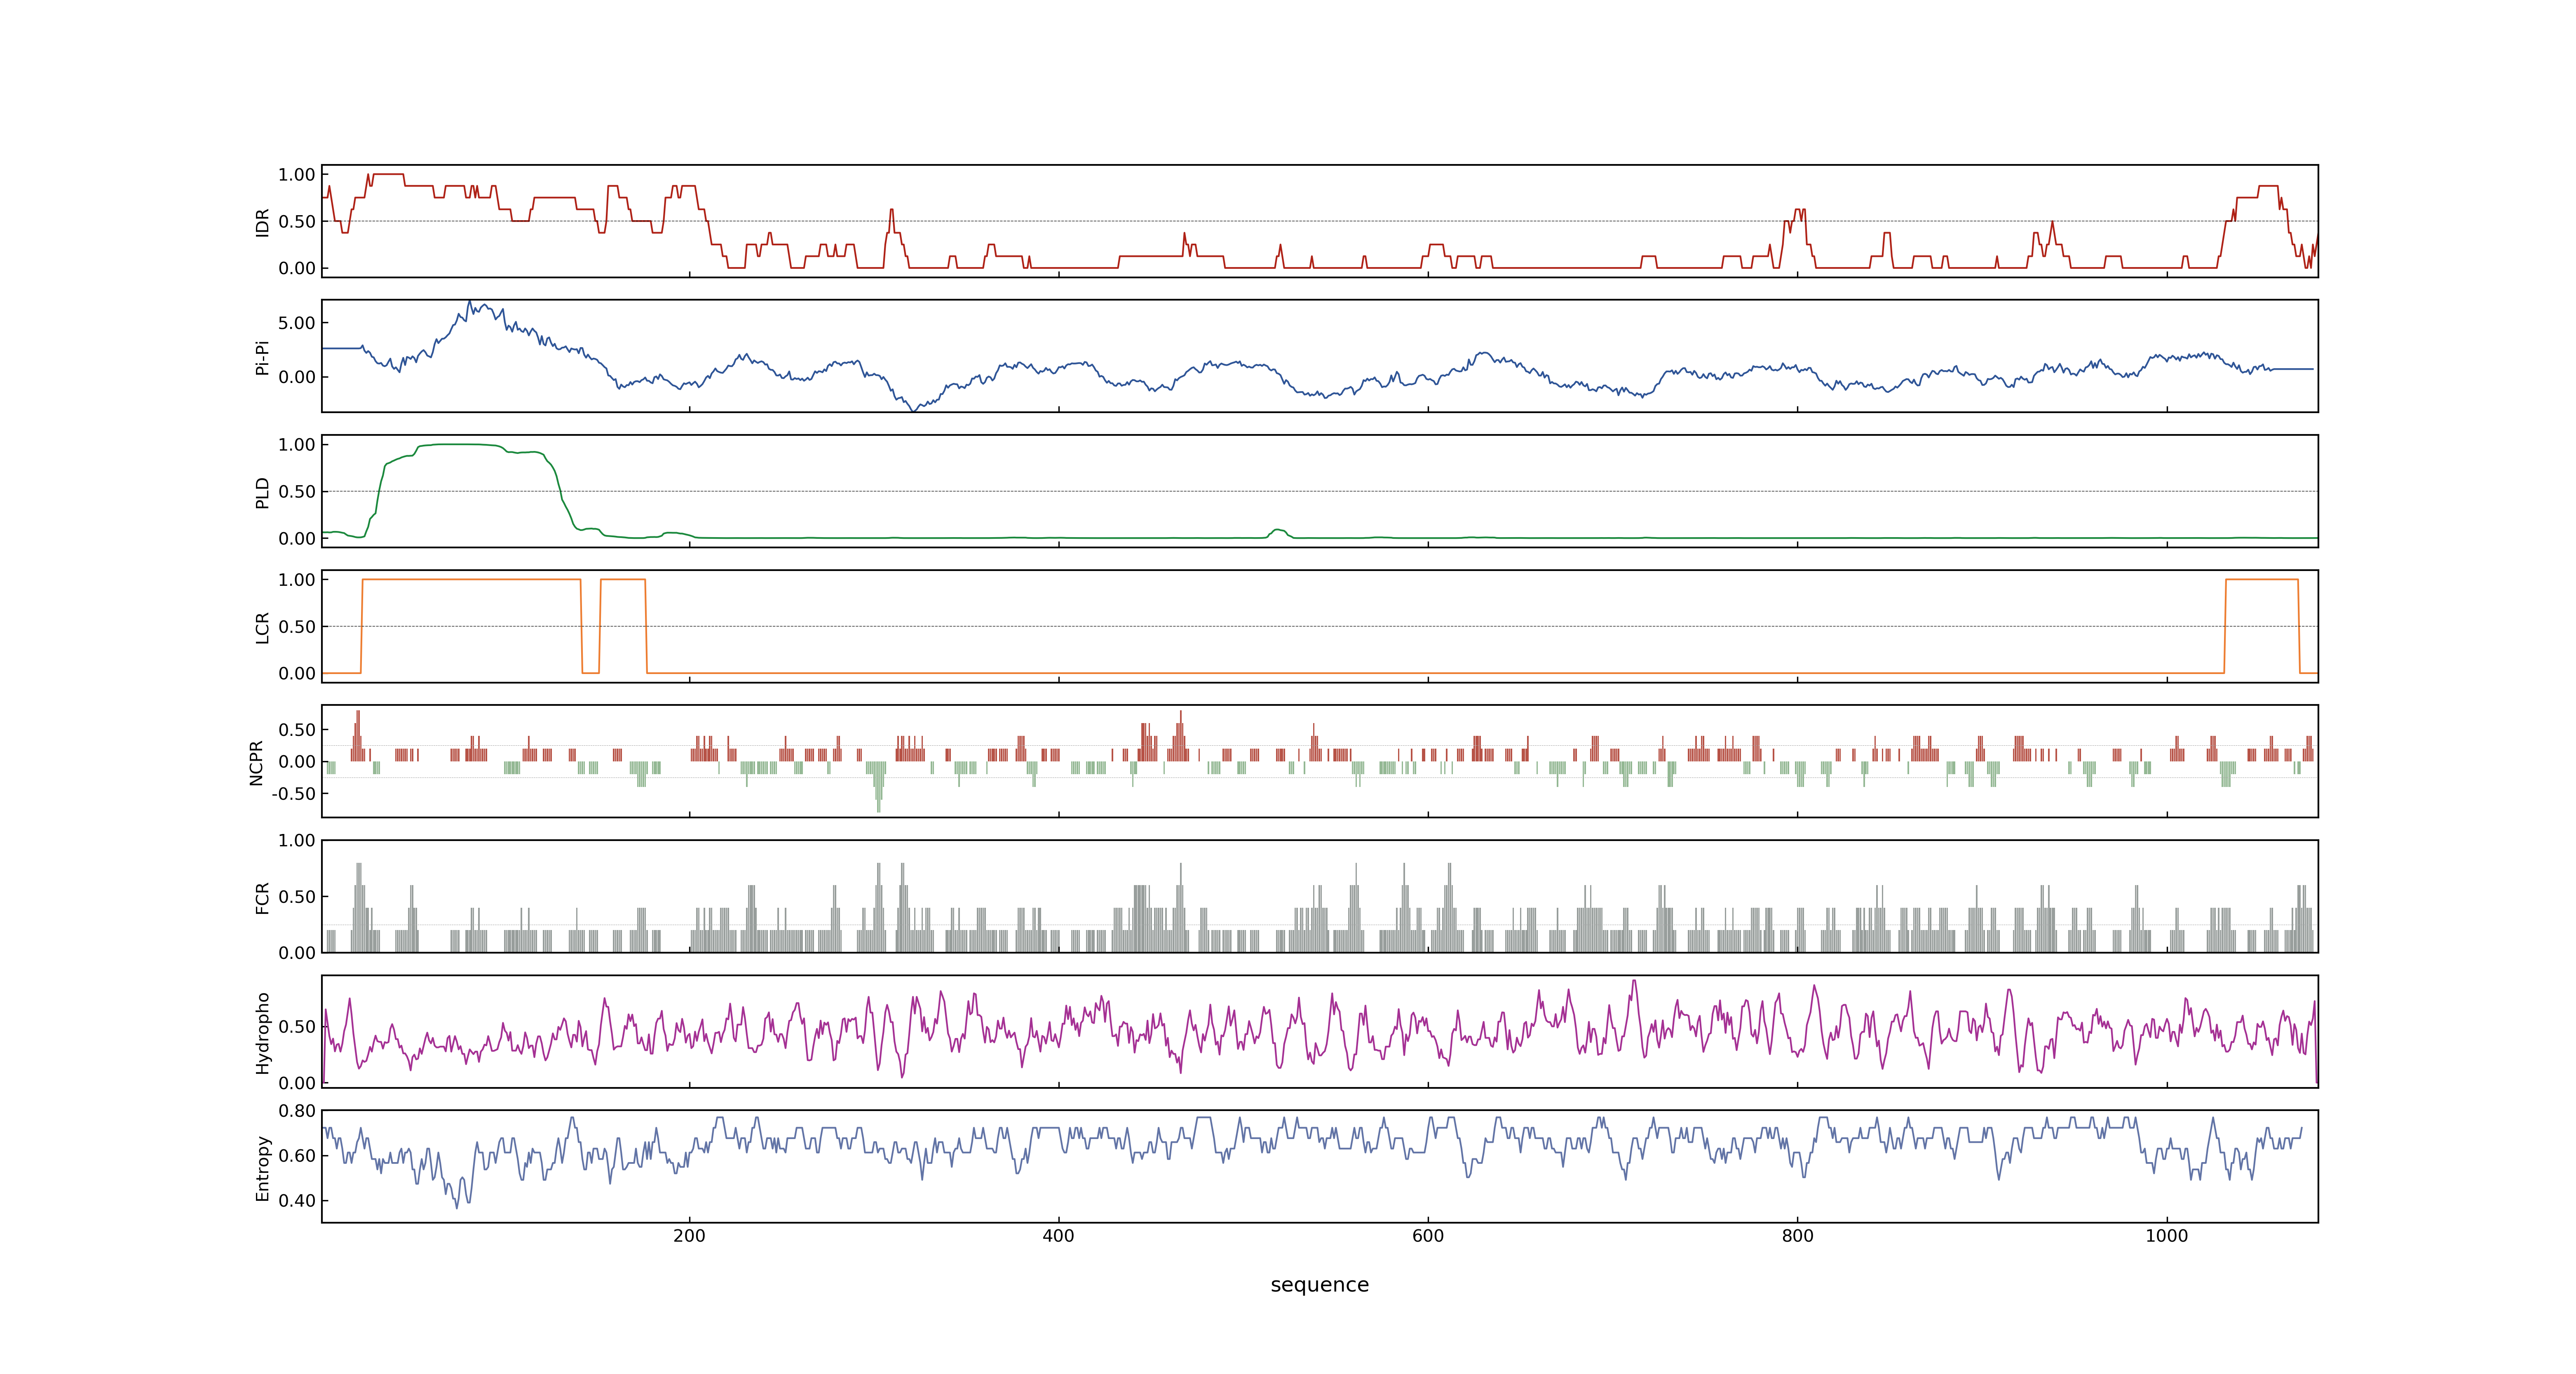This screenshot has width=2576, height=1374.
Task: Click the 0.00 tick of the PLD panel
Action: pyautogui.click(x=297, y=538)
